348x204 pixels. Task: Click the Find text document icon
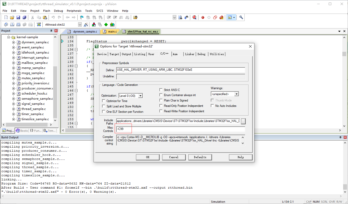pos(180,17)
